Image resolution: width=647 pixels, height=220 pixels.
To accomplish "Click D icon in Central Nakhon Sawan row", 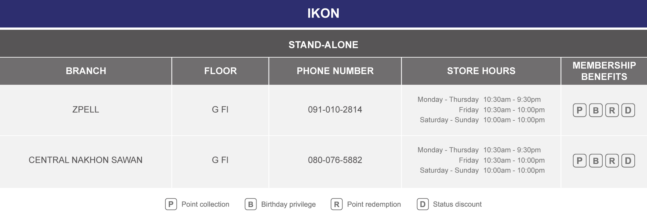I will click(628, 161).
